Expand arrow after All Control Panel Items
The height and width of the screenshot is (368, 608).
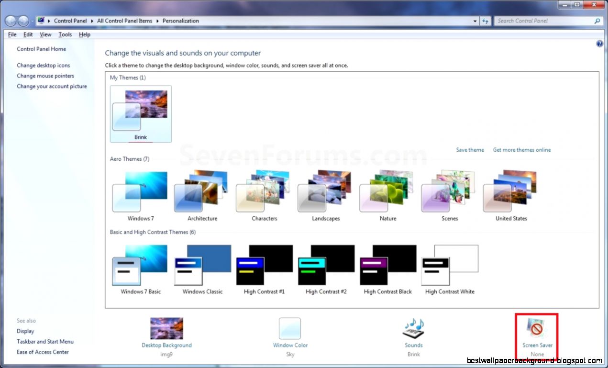157,21
